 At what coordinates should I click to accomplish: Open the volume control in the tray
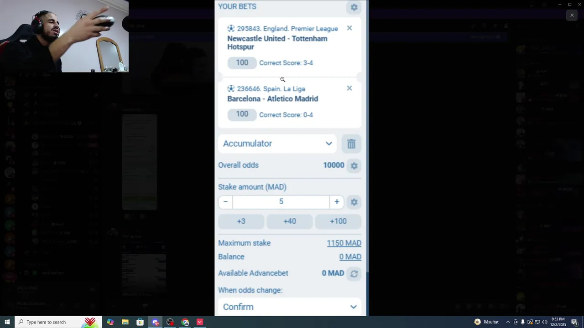545,322
